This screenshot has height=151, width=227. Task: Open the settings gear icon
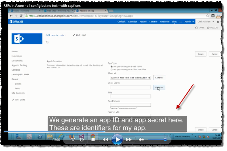(x=218, y=22)
